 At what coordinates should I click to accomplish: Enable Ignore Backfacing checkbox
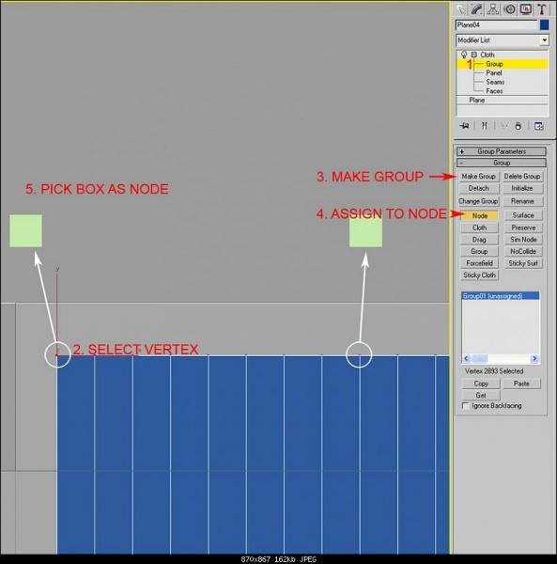(466, 406)
